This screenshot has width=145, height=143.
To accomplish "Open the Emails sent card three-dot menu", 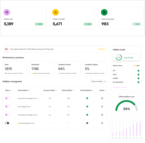I will tap(43, 10).
